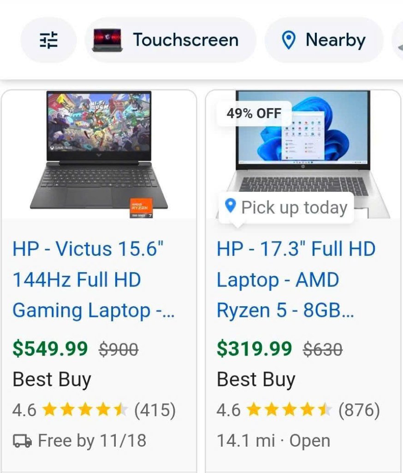Tap the star rating for HP 17.3" laptop
Screen dimensions: 403x473
pos(289,410)
